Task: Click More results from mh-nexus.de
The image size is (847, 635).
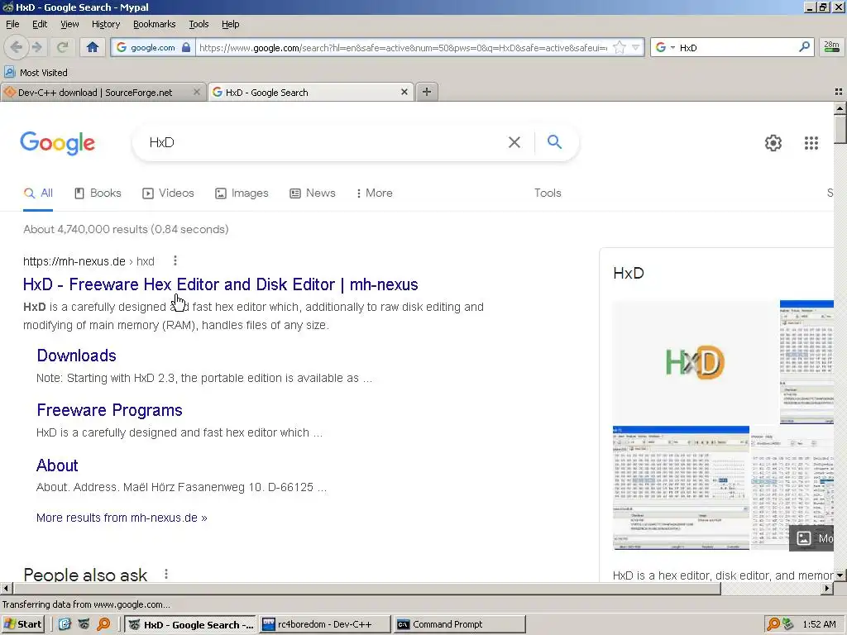Action: point(122,518)
